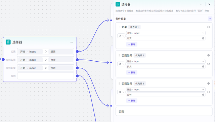Open the settings gear for the 换货 value
Screen dimensions: 215x122
pos(203,67)
